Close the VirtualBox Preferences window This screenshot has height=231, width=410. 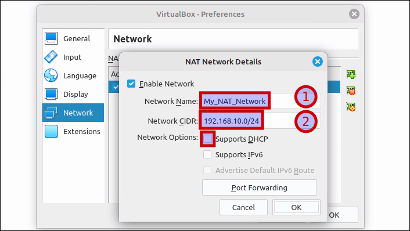click(x=354, y=14)
